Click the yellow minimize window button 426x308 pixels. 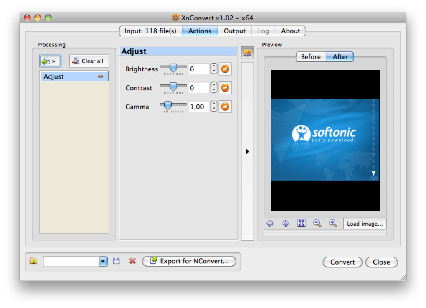tap(38, 18)
